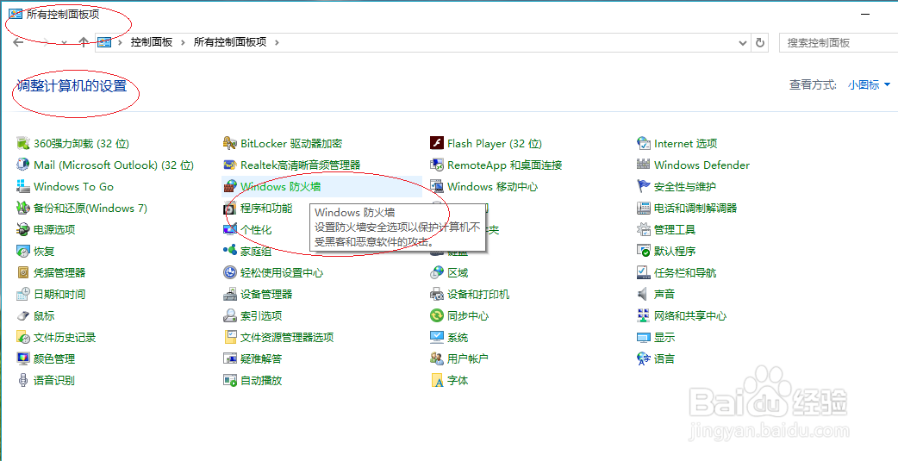Open the 文件资源管理器选项 link
The image size is (898, 461).
pos(287,337)
